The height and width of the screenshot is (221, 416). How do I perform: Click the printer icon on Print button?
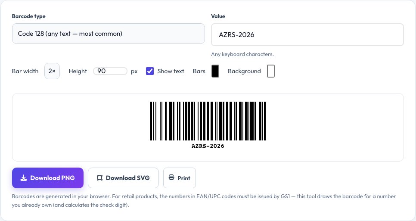171,177
